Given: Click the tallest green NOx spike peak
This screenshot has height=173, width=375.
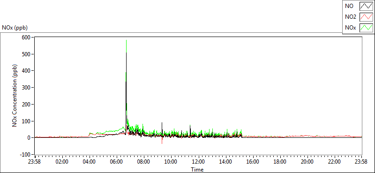Looking at the screenshot, I should click(x=126, y=40).
